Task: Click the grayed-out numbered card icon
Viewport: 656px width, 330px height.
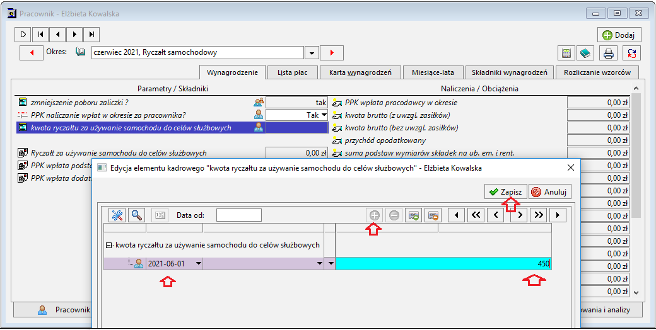Action: [160, 215]
